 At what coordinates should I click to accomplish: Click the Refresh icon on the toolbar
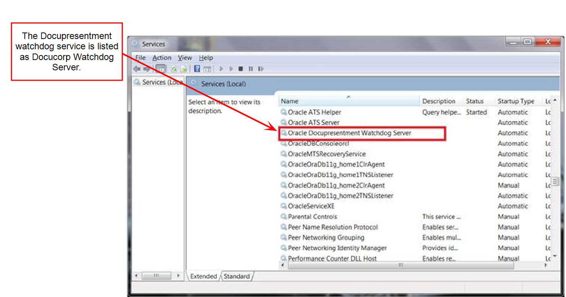pyautogui.click(x=174, y=69)
